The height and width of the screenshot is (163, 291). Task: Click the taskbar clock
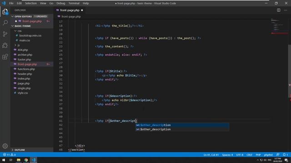[x=278, y=160]
